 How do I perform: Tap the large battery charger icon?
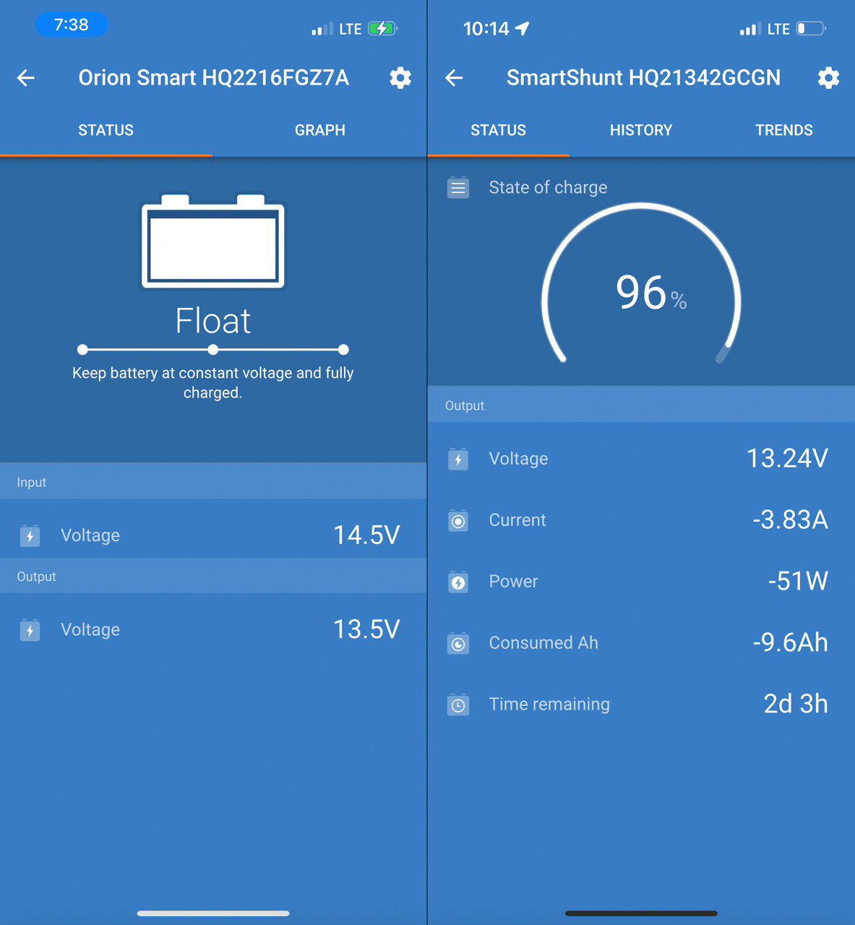coord(212,241)
